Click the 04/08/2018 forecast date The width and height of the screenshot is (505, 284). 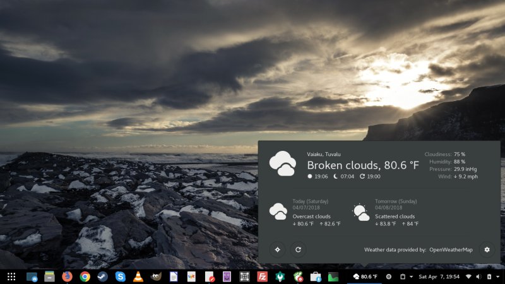pos(388,208)
